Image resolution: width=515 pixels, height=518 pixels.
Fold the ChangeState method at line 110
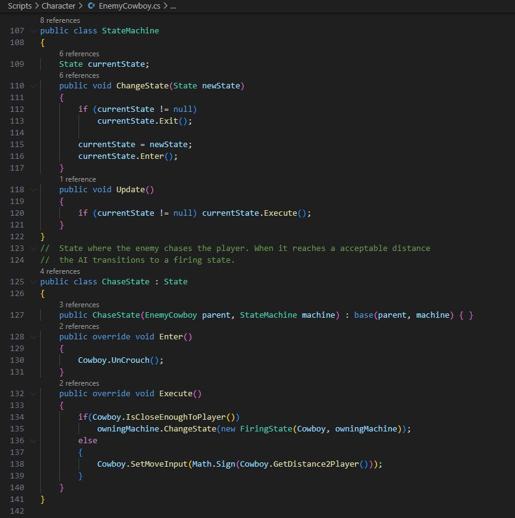point(33,86)
